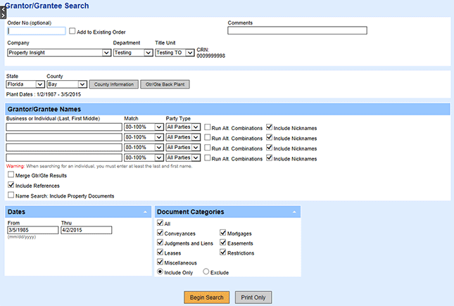Uncheck the Judgments and Liens checkbox

(160, 243)
